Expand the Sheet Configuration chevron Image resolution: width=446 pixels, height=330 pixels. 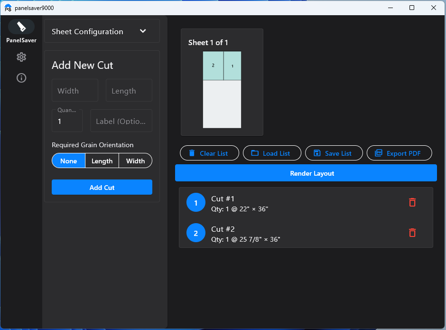click(143, 31)
